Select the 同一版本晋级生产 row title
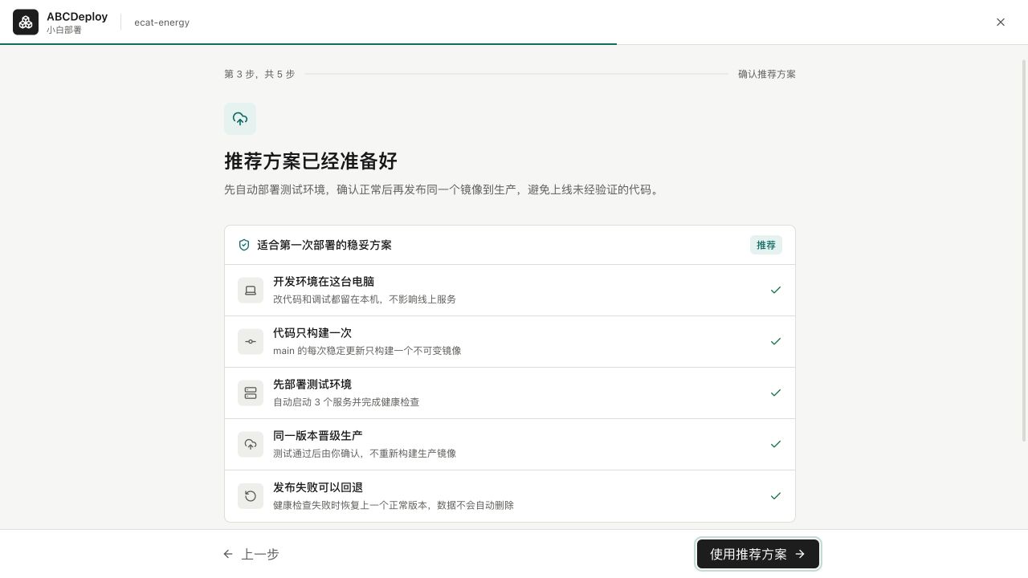The height and width of the screenshot is (578, 1028). point(318,436)
